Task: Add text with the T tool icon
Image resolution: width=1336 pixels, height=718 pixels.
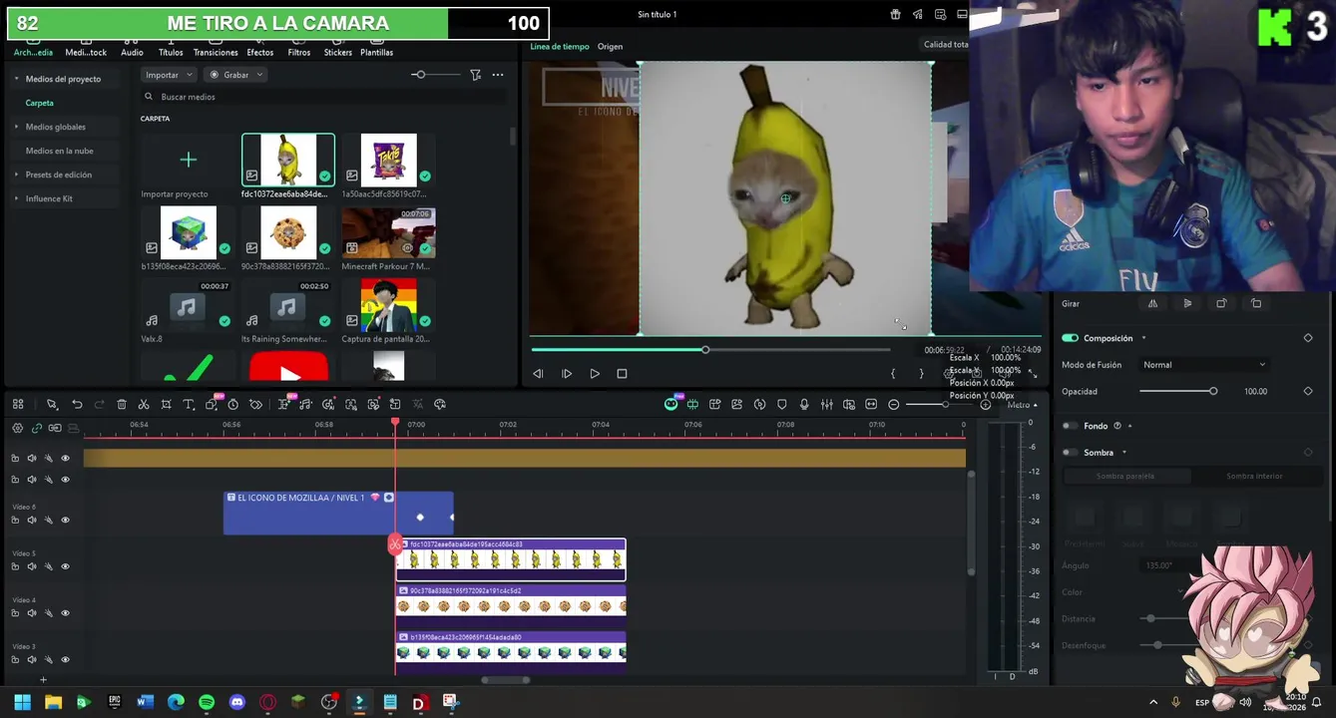Action: [188, 404]
